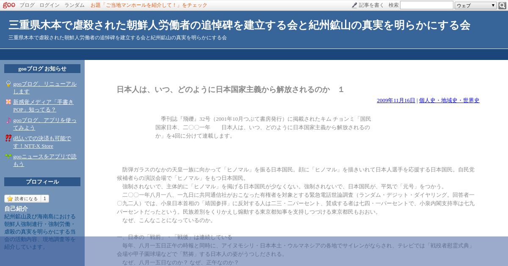Open gooブログ、リニューアルします link
The height and width of the screenshot is (266, 508).
[45, 87]
